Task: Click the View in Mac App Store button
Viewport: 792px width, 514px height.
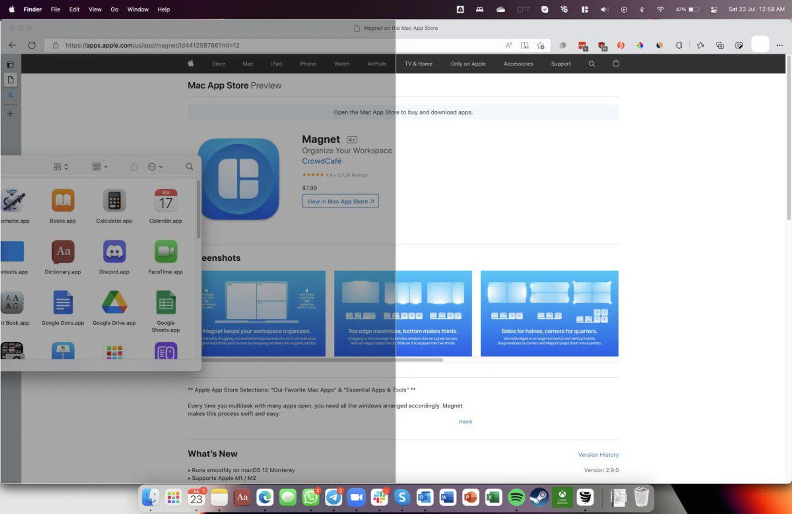Action: [x=340, y=201]
